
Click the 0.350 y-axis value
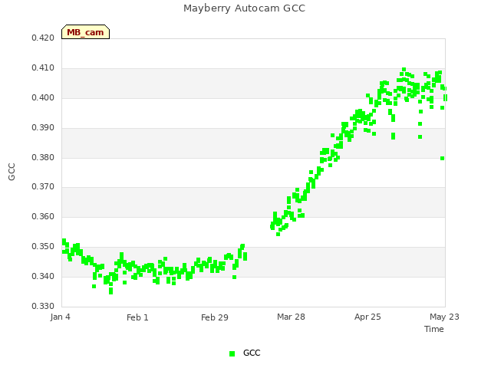(43, 247)
